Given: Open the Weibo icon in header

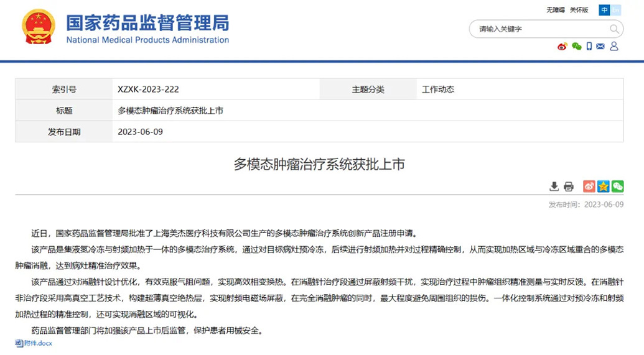Looking at the screenshot, I should [562, 47].
